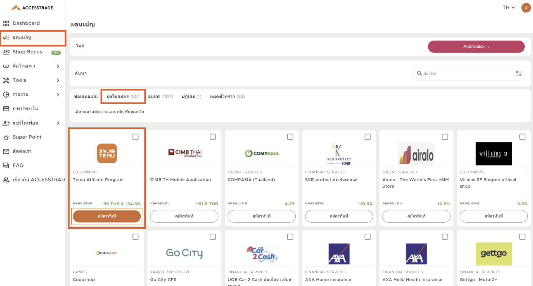
Task: Switch to ยังไม่สมัคร (60) tab
Action: 123,96
